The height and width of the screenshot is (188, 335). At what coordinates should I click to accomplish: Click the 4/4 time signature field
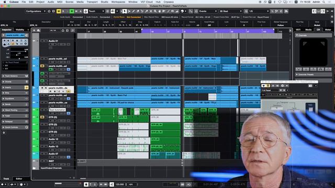coord(131,184)
